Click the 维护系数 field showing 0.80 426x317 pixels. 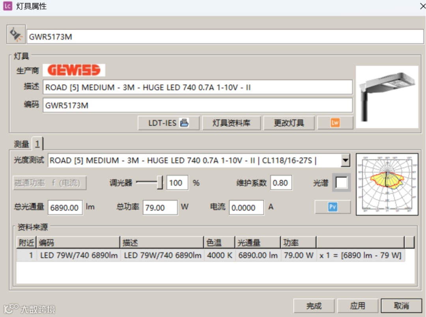click(x=281, y=183)
